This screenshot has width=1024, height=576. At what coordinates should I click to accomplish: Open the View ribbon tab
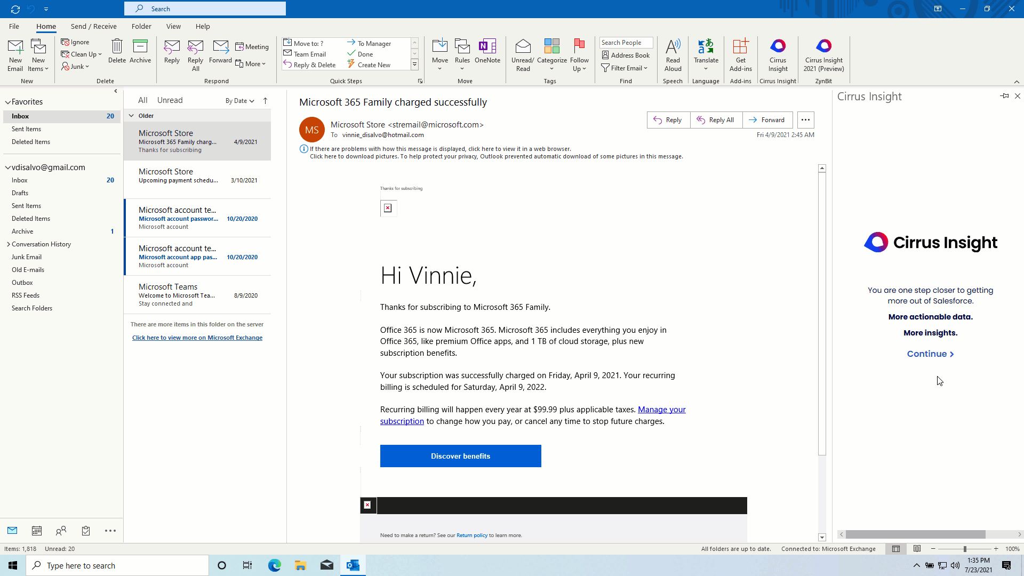click(173, 26)
